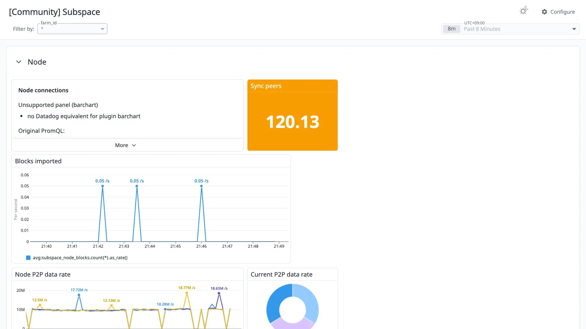Click the 8m time badge

point(451,29)
